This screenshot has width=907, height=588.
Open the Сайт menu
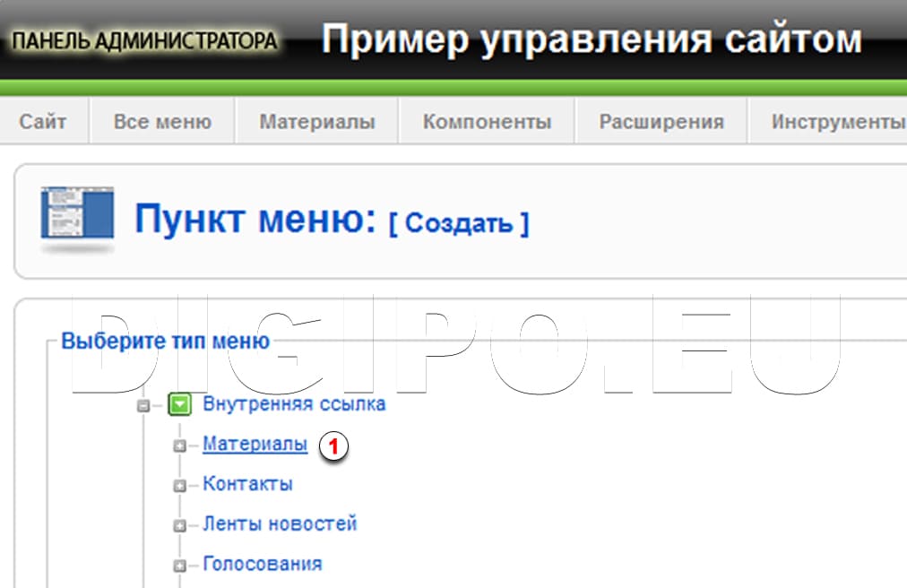pos(44,120)
